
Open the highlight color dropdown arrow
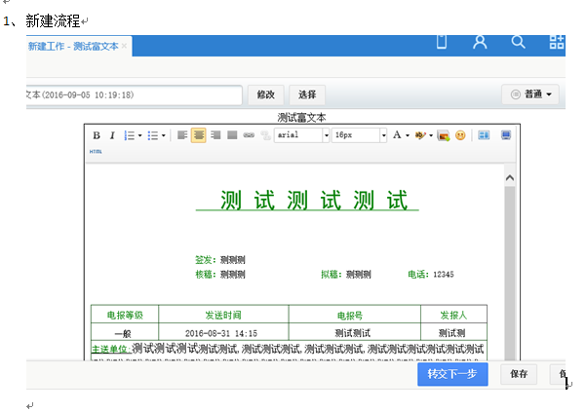(x=431, y=135)
